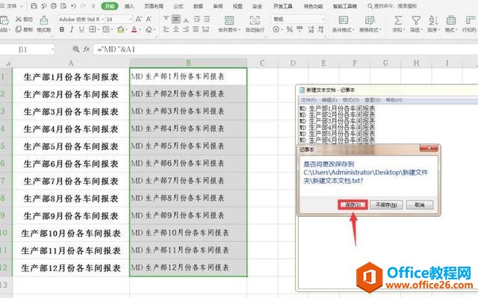The height and width of the screenshot is (298, 478).
Task: Click the command search box
Action: pos(392,6)
